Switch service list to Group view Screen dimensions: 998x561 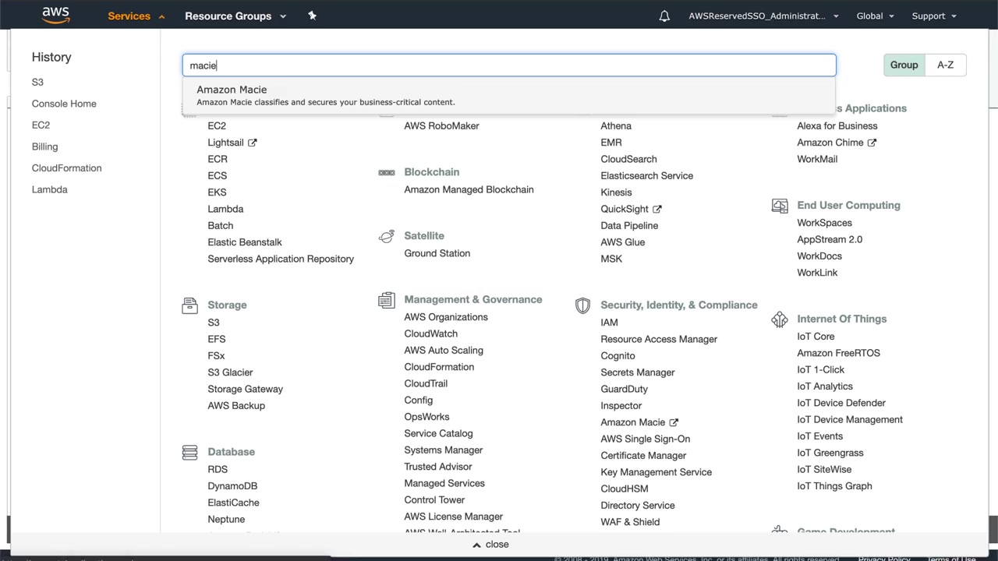904,65
